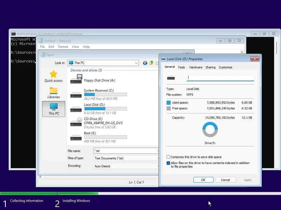Switch to the Tools tab

coord(181,67)
